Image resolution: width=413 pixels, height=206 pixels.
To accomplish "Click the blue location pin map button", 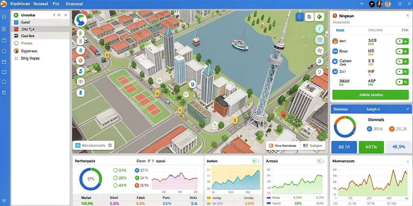I will (x=300, y=17).
